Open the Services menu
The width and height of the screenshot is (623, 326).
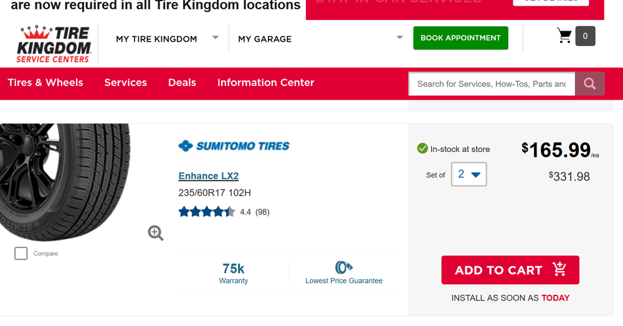point(126,82)
